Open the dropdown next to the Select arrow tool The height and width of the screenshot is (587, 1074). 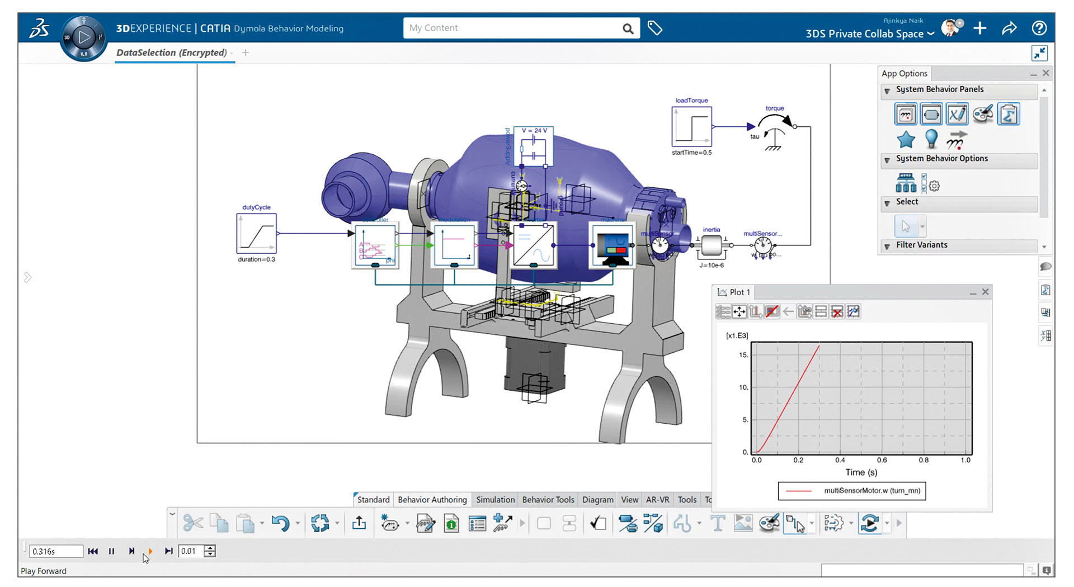tap(922, 226)
